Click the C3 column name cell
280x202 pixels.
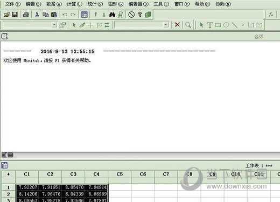[73, 180]
